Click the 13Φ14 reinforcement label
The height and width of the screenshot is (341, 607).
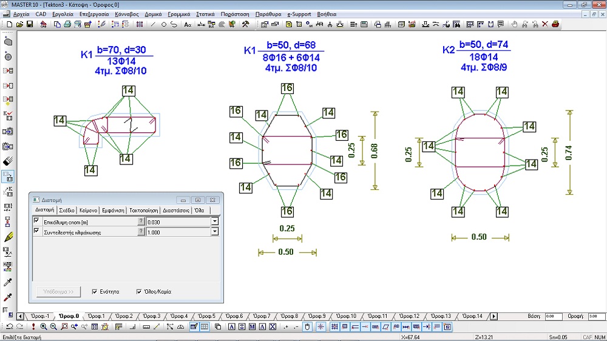(121, 61)
